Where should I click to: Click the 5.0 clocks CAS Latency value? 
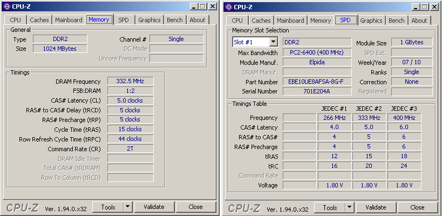click(131, 100)
